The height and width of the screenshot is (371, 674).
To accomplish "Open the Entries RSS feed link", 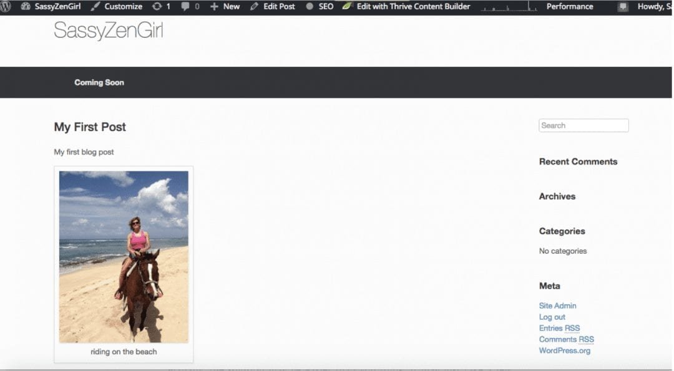I will [x=559, y=328].
